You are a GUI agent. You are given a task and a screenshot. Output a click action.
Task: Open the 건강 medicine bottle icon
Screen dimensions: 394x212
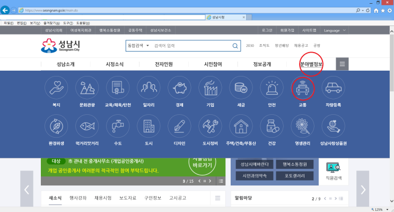click(x=272, y=126)
